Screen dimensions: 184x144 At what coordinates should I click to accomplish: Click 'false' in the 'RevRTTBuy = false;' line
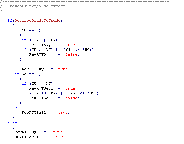coord(71,55)
